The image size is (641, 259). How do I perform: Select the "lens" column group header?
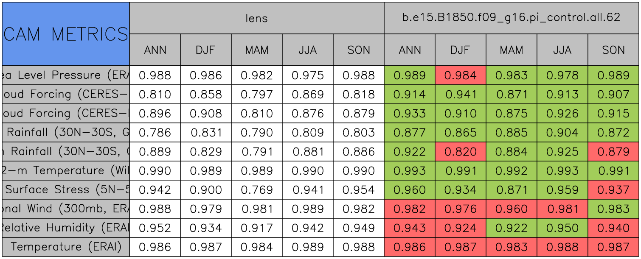point(256,18)
